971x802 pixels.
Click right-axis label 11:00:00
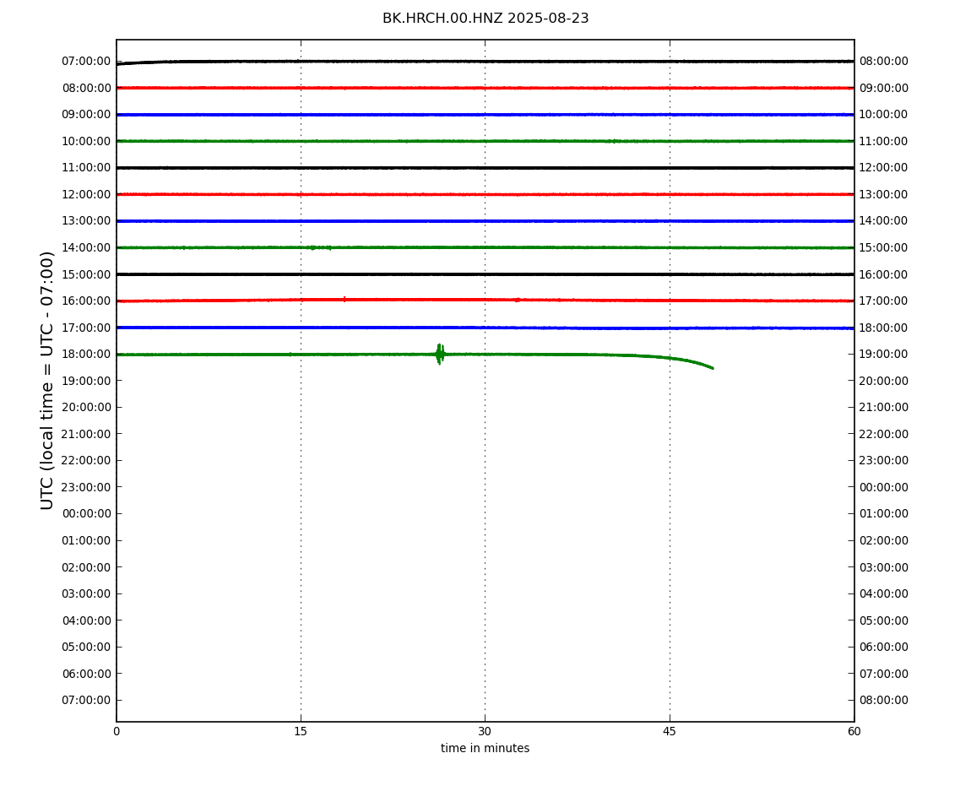[884, 141]
